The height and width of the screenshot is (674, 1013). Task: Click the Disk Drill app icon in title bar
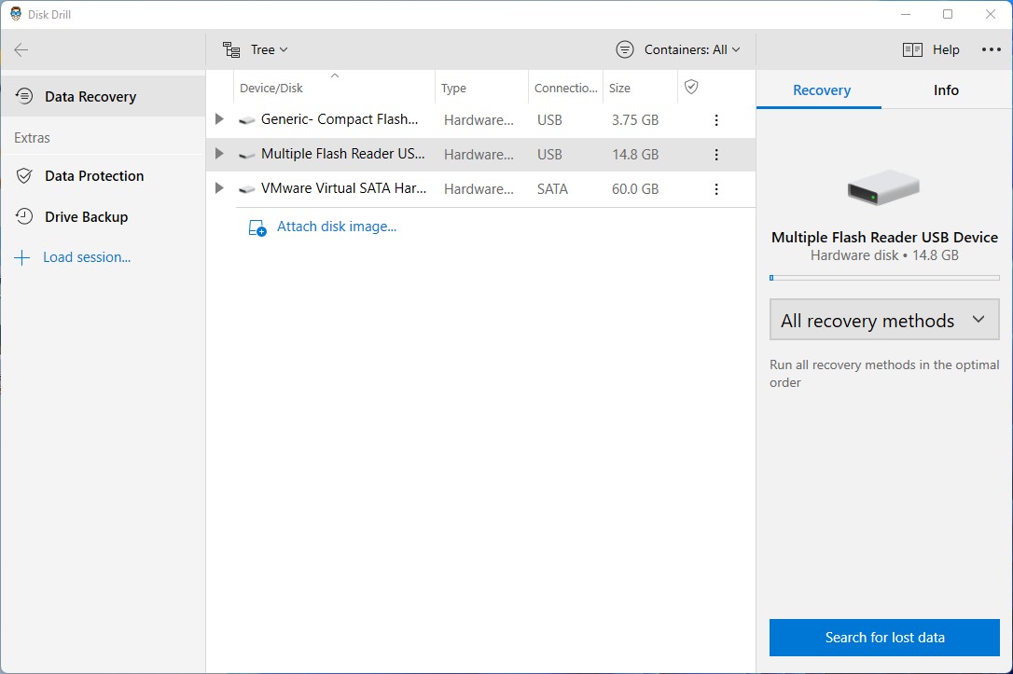click(x=16, y=14)
